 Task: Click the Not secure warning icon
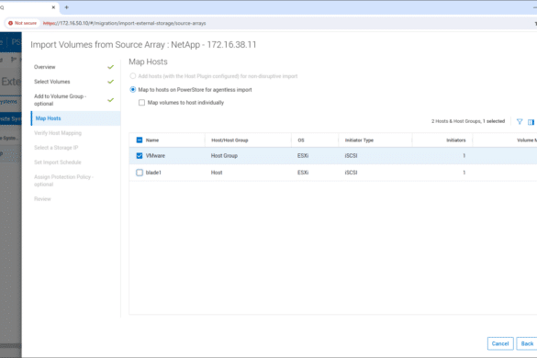pos(11,23)
